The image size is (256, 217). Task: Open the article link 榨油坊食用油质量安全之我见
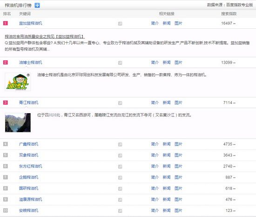(45, 37)
